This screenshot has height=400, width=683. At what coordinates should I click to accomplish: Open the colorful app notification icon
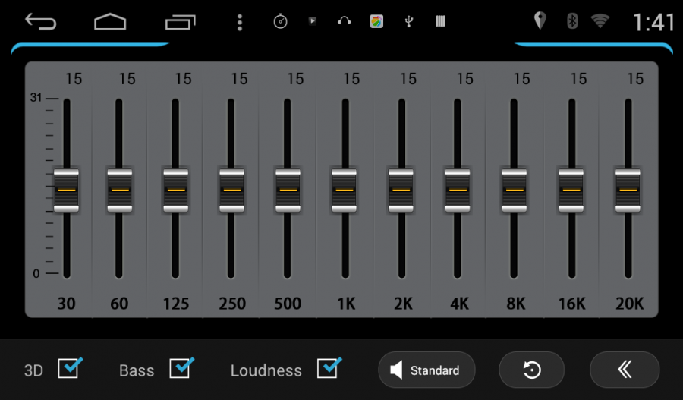click(376, 21)
